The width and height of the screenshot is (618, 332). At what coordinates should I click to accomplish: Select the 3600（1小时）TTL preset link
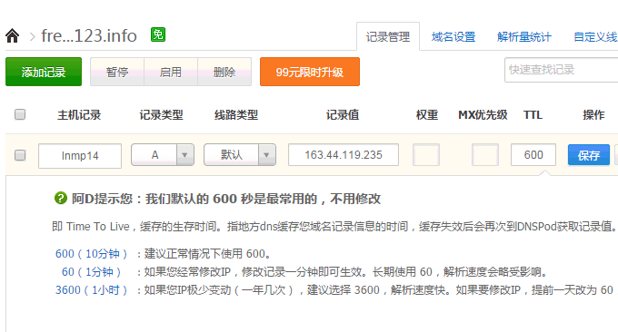91,290
